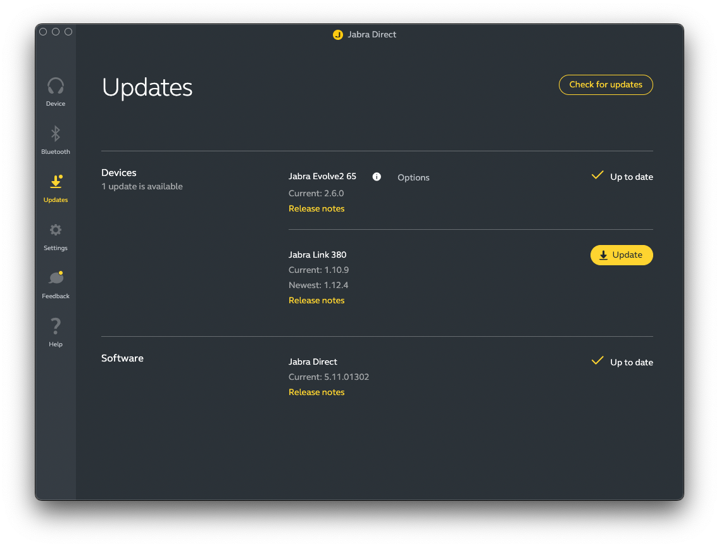Click the 'Newest: 1.12.4' version text

(318, 285)
